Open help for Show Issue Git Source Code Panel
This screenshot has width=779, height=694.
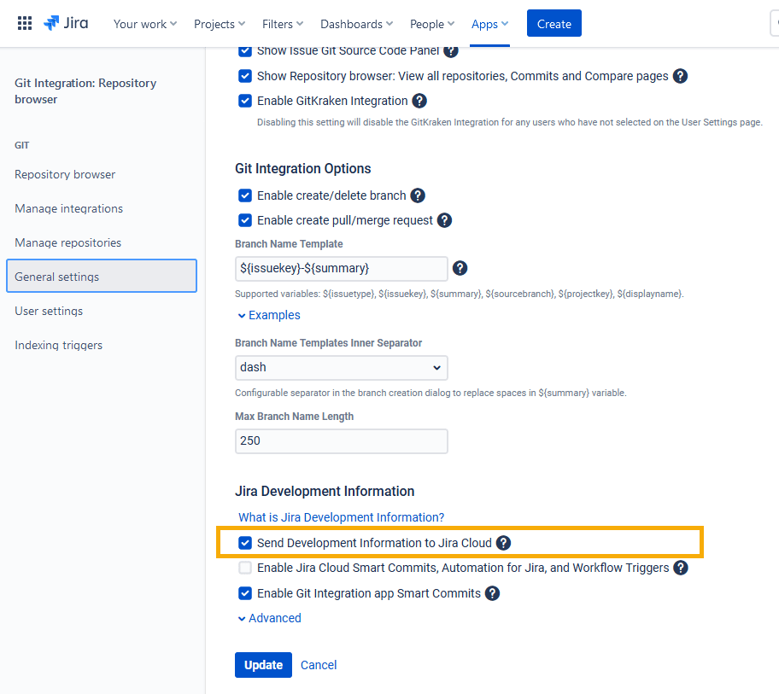tap(451, 51)
